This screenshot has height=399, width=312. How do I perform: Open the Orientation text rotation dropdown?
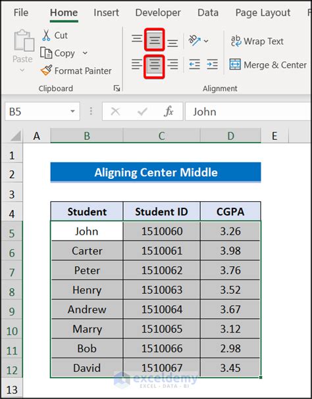point(198,41)
